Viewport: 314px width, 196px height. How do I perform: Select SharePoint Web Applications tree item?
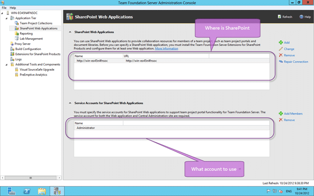click(x=38, y=28)
